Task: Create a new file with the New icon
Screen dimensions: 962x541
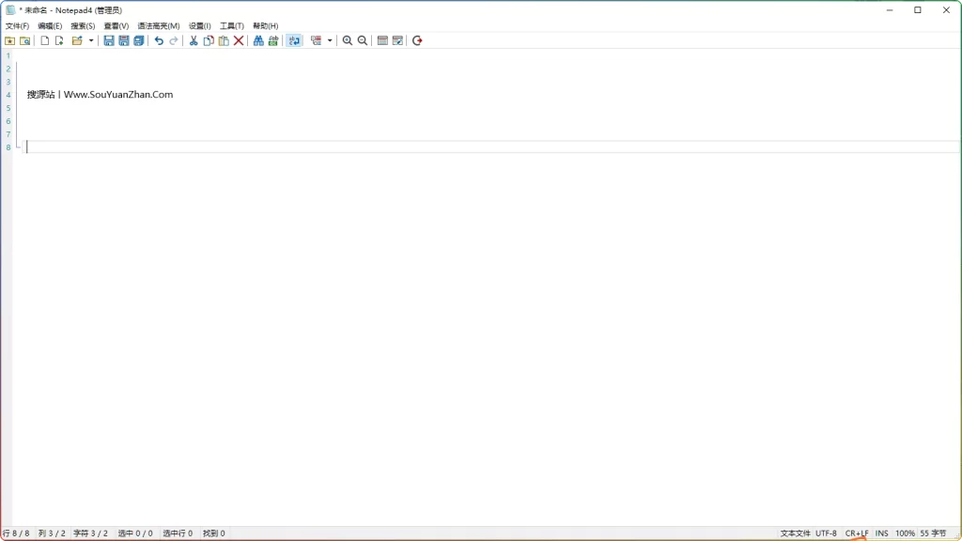Action: click(44, 40)
